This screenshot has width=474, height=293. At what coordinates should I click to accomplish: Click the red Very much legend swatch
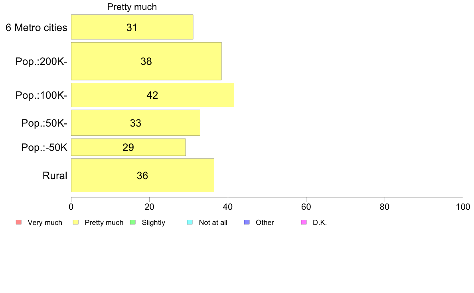(x=19, y=223)
